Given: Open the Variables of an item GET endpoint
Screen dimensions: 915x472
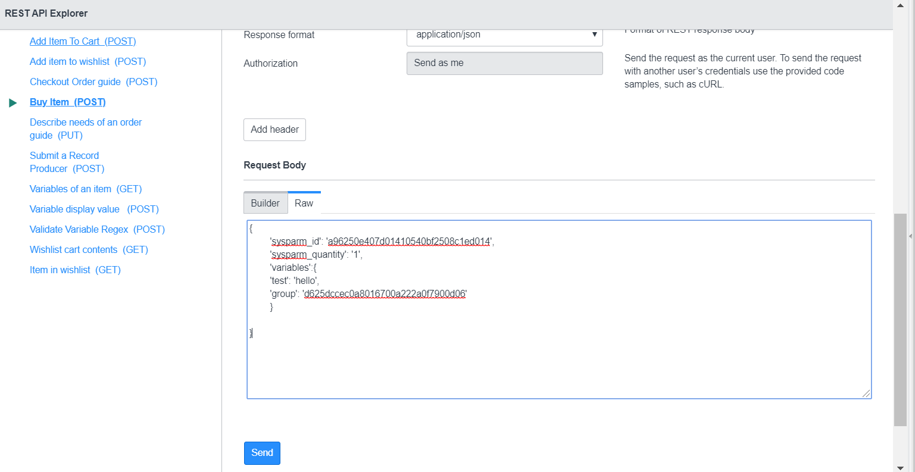Looking at the screenshot, I should tap(86, 189).
